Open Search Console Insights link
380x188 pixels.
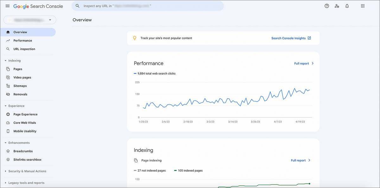coord(288,38)
